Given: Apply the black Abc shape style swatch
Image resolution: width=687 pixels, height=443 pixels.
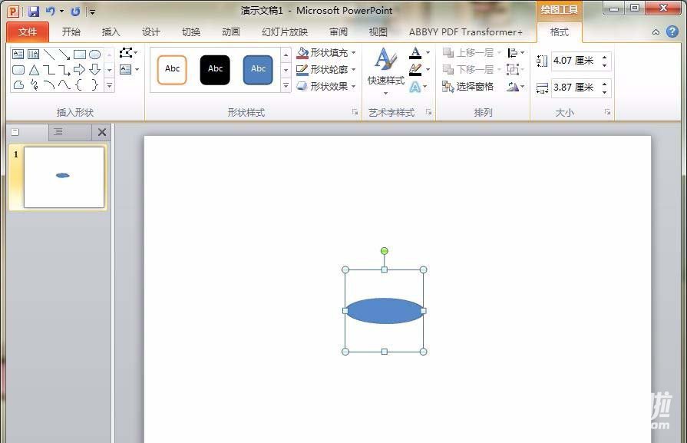Looking at the screenshot, I should [215, 69].
